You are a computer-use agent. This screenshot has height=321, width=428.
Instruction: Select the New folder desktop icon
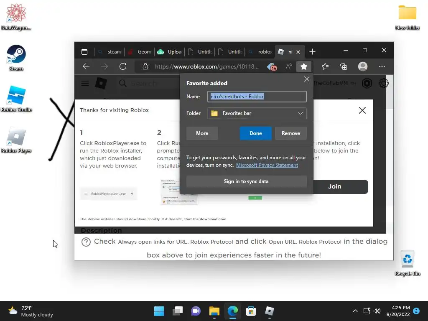coord(407,17)
